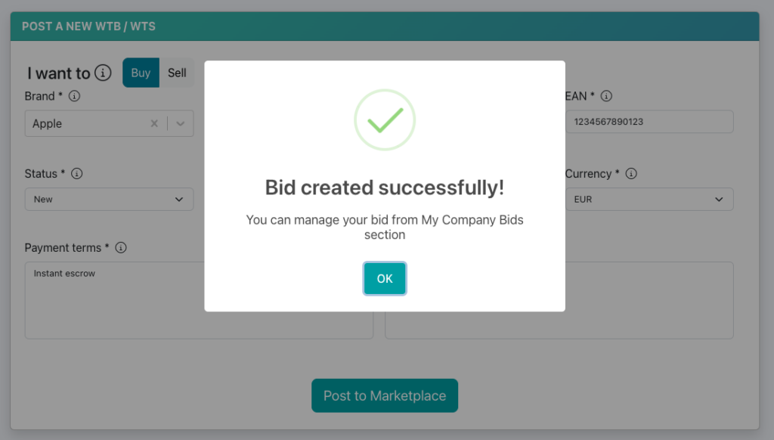The image size is (774, 440).
Task: Click info icon next to 'I want to'
Action: click(x=104, y=73)
